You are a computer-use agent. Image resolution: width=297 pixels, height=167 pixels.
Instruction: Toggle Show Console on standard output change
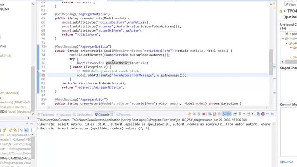click(224, 114)
